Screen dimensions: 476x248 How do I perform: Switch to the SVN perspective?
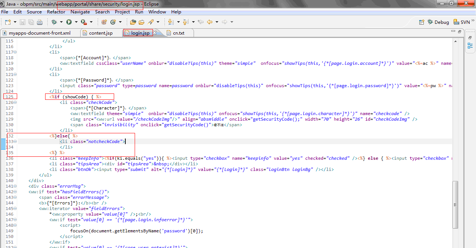coord(461,22)
